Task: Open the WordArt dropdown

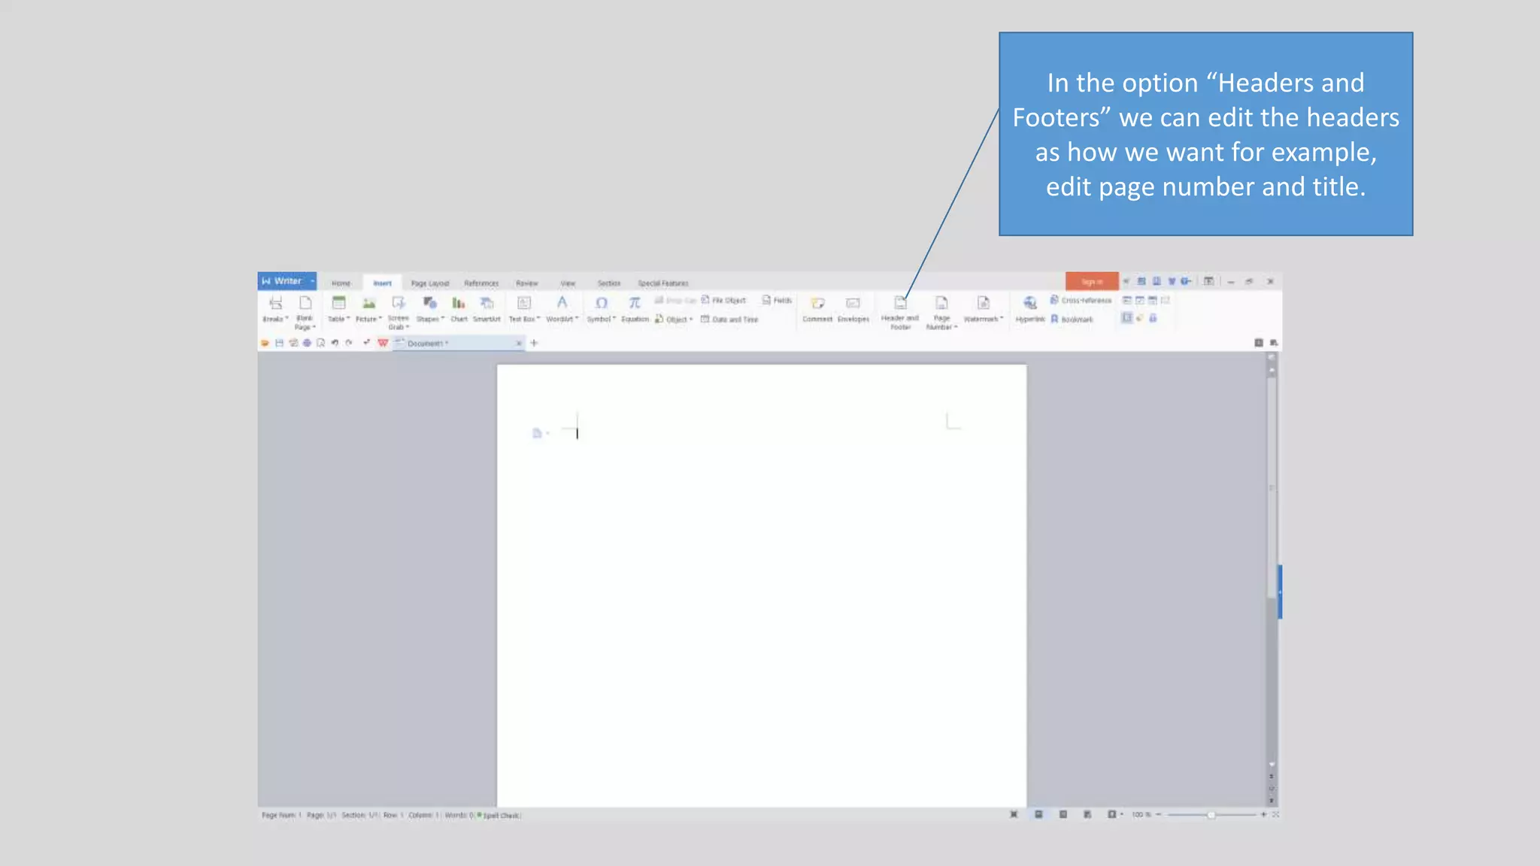Action: [562, 309]
